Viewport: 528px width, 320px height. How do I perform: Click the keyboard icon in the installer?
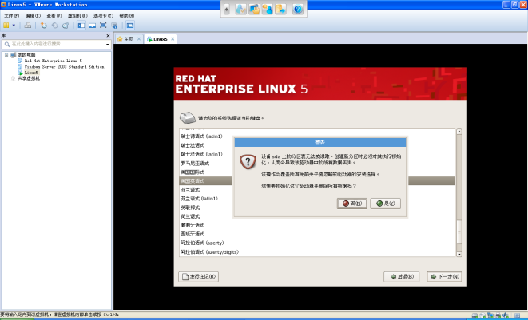point(188,118)
